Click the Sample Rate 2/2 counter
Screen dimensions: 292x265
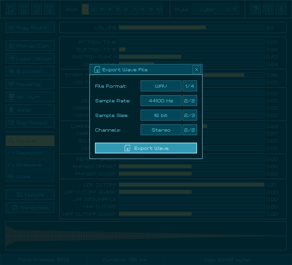[x=190, y=101]
